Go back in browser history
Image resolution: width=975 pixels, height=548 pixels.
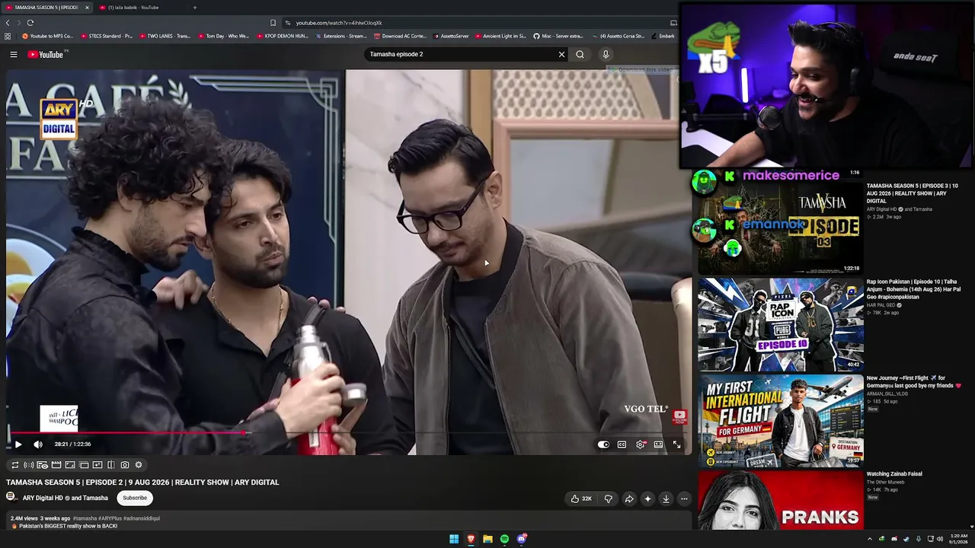click(x=8, y=23)
